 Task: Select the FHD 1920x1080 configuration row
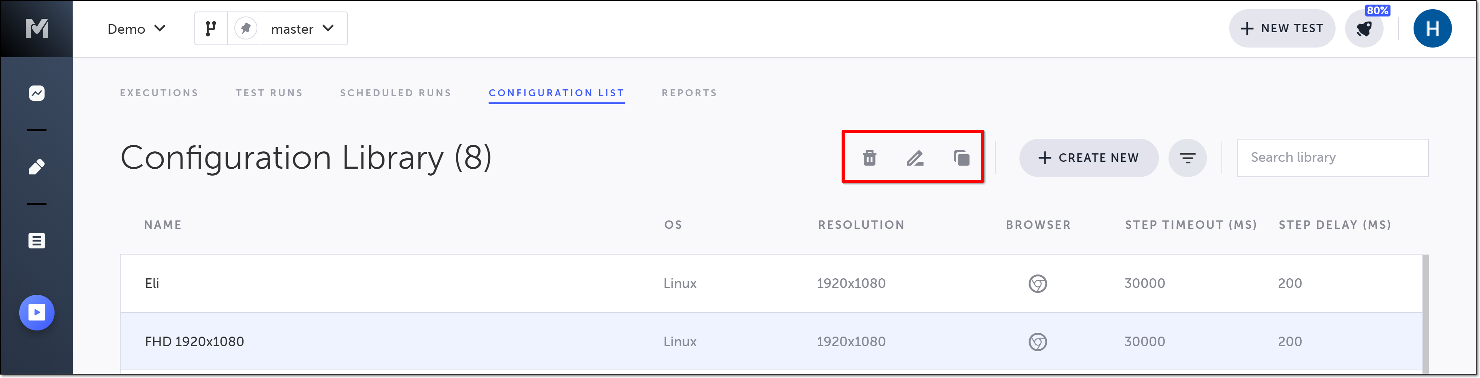point(402,341)
